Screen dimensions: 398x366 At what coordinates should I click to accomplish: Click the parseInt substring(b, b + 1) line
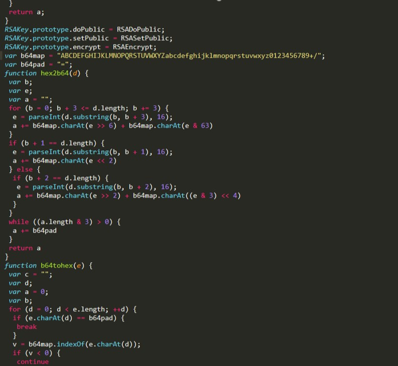[x=93, y=152]
